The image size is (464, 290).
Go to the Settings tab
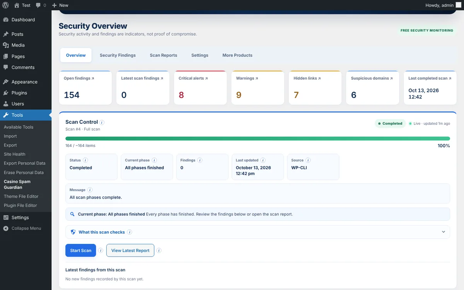tap(200, 55)
